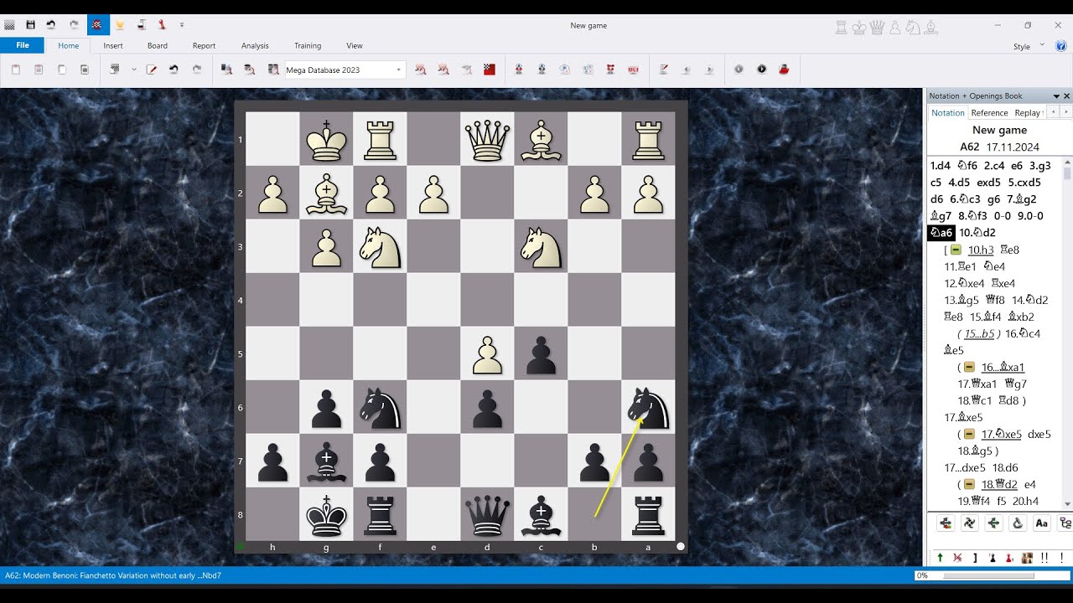The height and width of the screenshot is (603, 1073).
Task: Collapse the 17.Nxe5 variation
Action: click(969, 434)
